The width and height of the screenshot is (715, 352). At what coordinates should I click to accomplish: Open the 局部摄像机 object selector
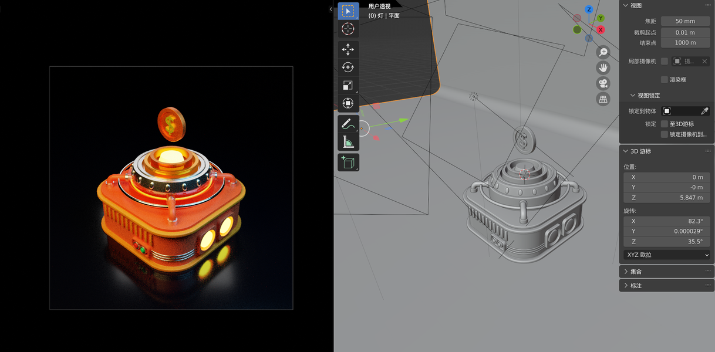click(686, 61)
